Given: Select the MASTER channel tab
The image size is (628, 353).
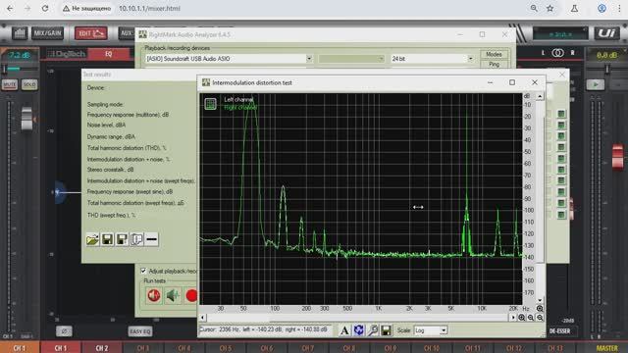Looking at the screenshot, I should pos(607,348).
